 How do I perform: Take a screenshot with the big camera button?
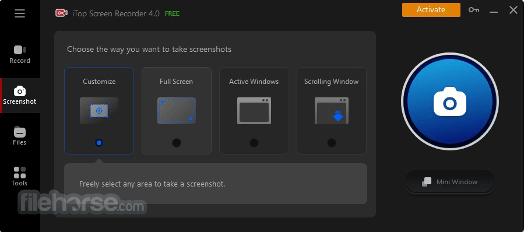pos(450,101)
